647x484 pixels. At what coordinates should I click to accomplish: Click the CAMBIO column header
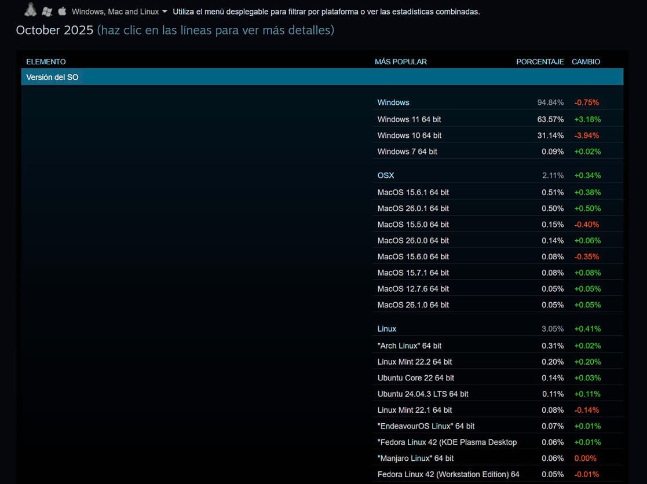point(586,61)
